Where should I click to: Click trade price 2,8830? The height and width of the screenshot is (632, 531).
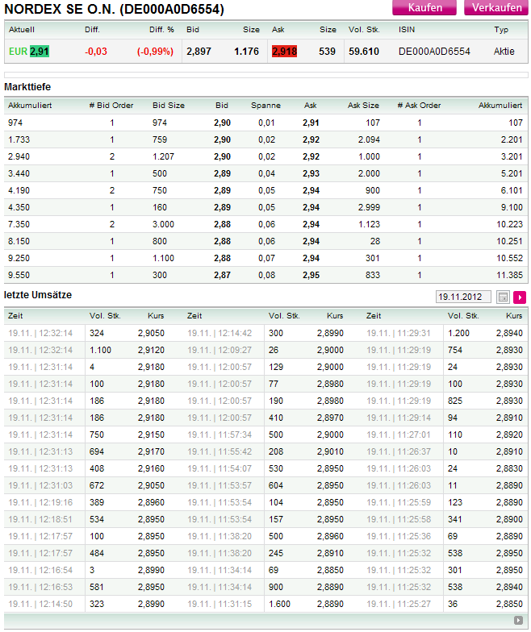point(509,468)
